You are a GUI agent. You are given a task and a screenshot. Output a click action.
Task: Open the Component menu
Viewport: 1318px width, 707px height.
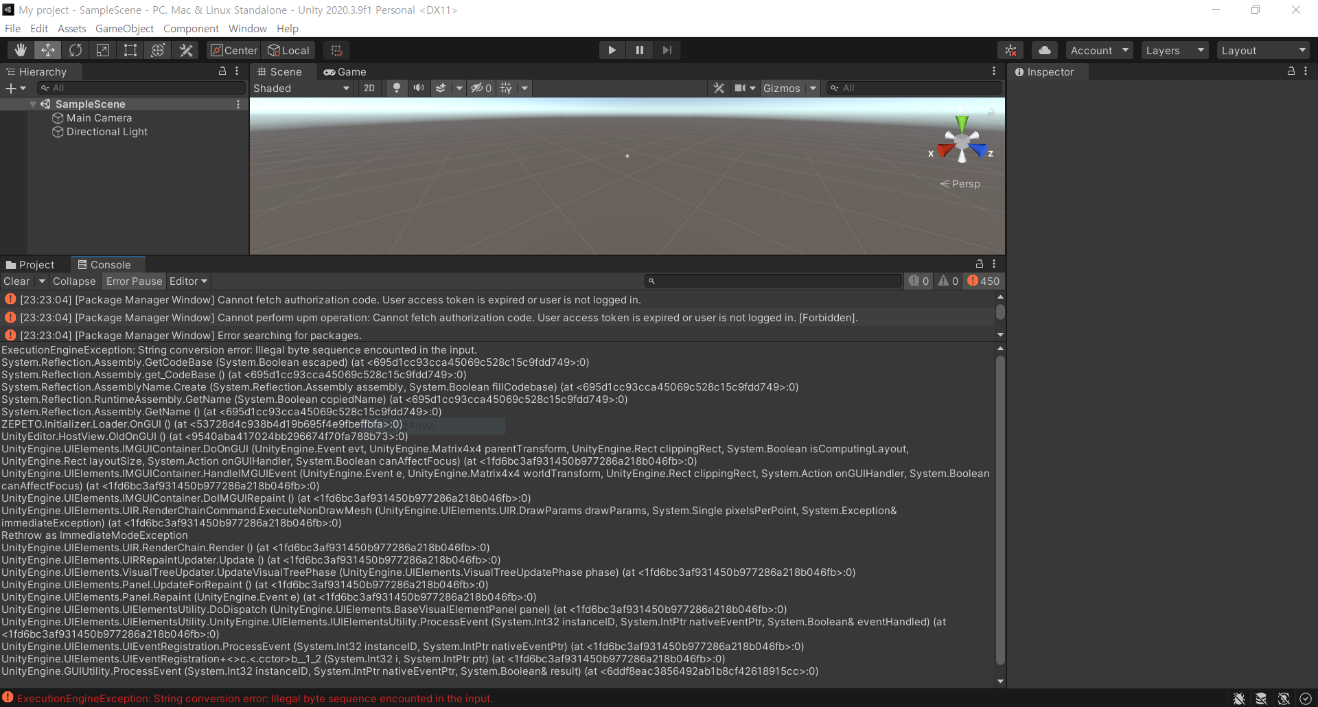[x=191, y=29]
